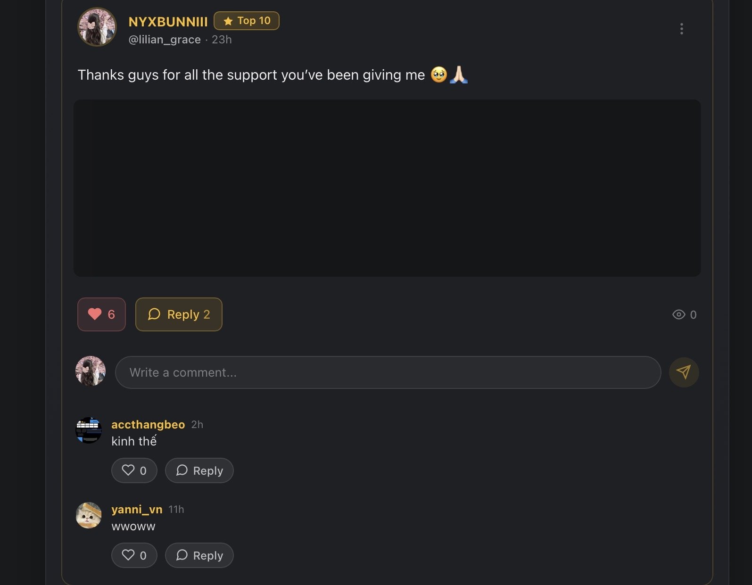Open the post's three-dot options menu

pyautogui.click(x=681, y=29)
